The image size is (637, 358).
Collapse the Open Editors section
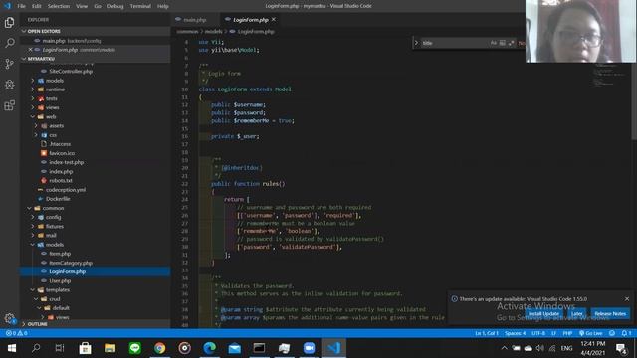click(x=96, y=31)
